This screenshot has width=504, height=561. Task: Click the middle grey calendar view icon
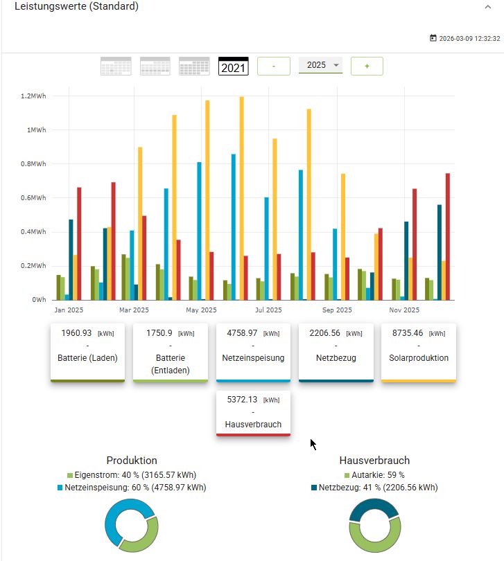tap(155, 66)
